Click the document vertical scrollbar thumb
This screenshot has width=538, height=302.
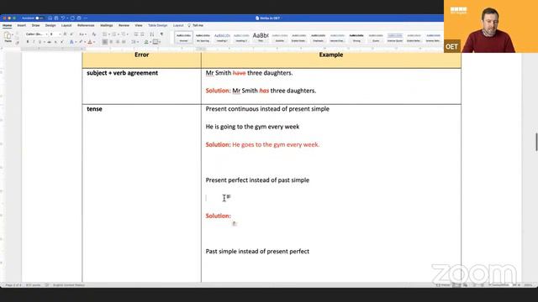tap(536, 142)
